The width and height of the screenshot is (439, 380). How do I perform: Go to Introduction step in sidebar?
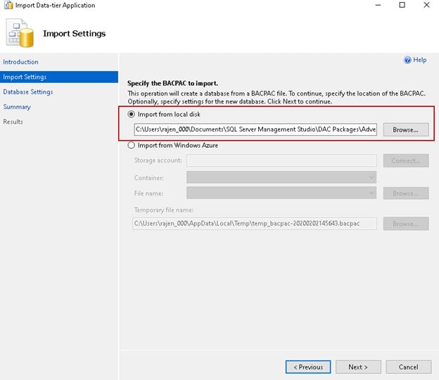pyautogui.click(x=21, y=62)
